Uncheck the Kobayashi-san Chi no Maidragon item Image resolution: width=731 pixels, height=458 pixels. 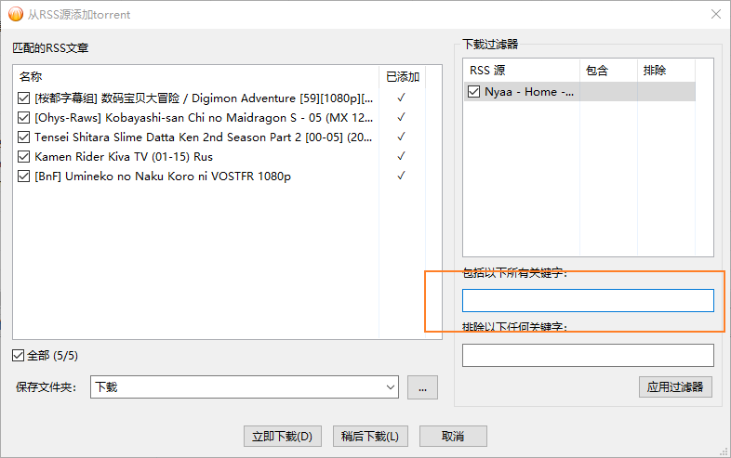coord(24,117)
